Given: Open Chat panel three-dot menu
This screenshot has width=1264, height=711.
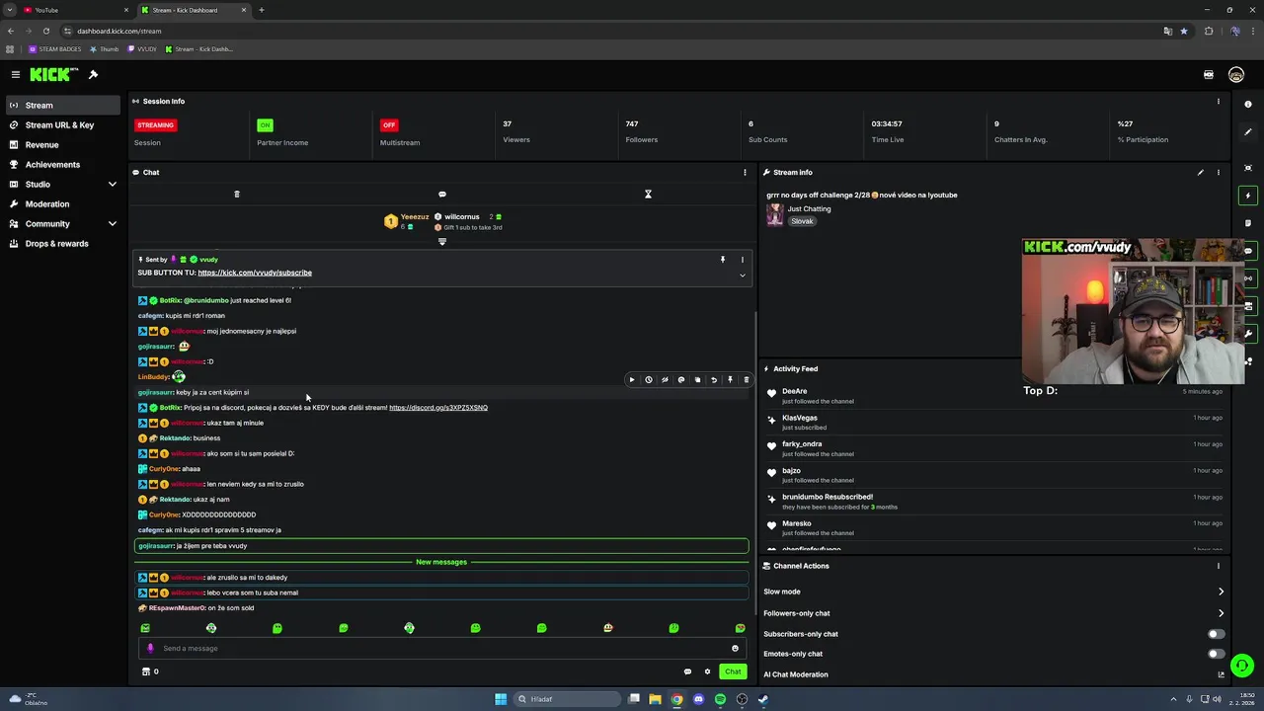Looking at the screenshot, I should [745, 172].
